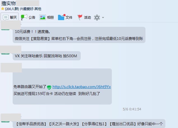The height and width of the screenshot is (128, 178).
Task: Open the s.click.taobao.com link
Action: point(82,87)
